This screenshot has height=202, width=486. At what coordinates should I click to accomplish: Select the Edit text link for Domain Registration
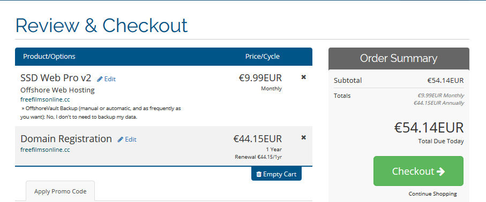coord(131,139)
